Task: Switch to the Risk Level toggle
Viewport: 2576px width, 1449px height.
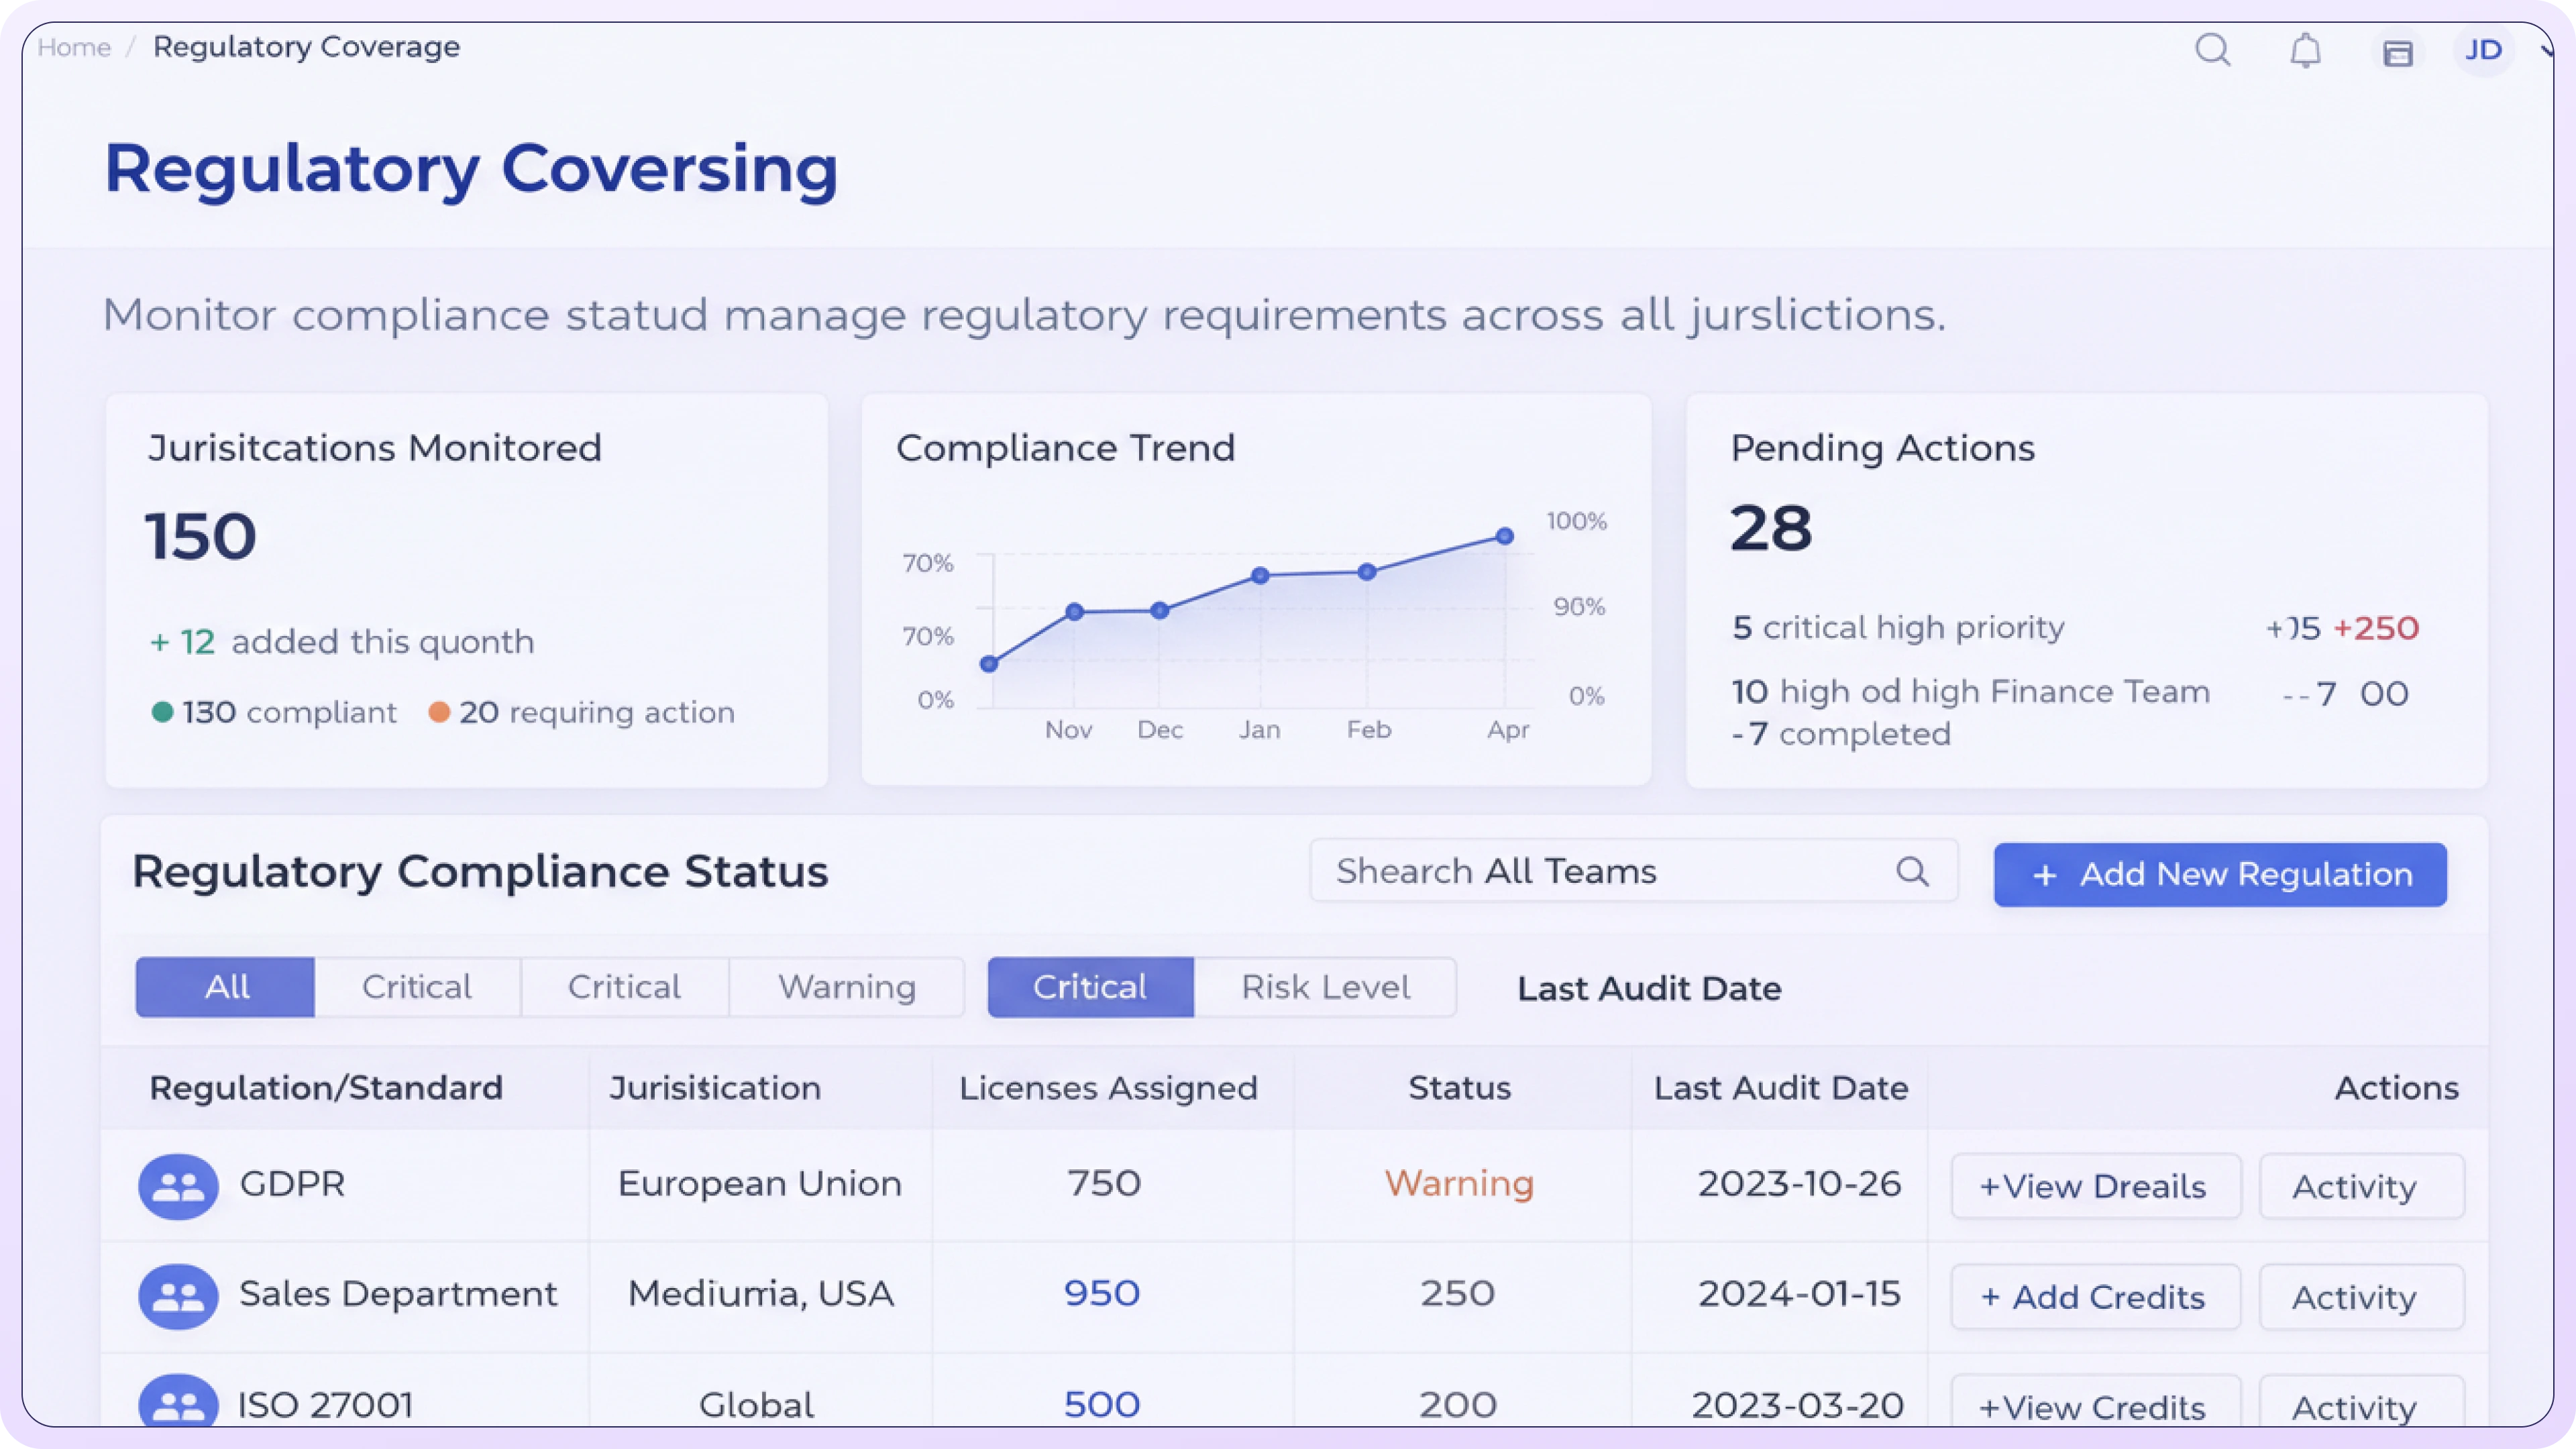Action: [x=1325, y=987]
